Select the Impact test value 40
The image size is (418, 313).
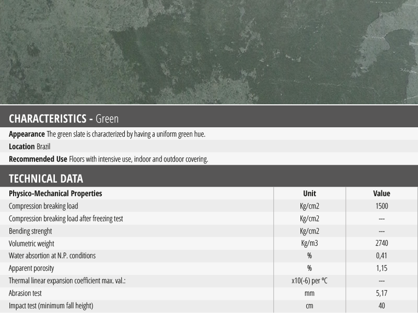tap(381, 306)
